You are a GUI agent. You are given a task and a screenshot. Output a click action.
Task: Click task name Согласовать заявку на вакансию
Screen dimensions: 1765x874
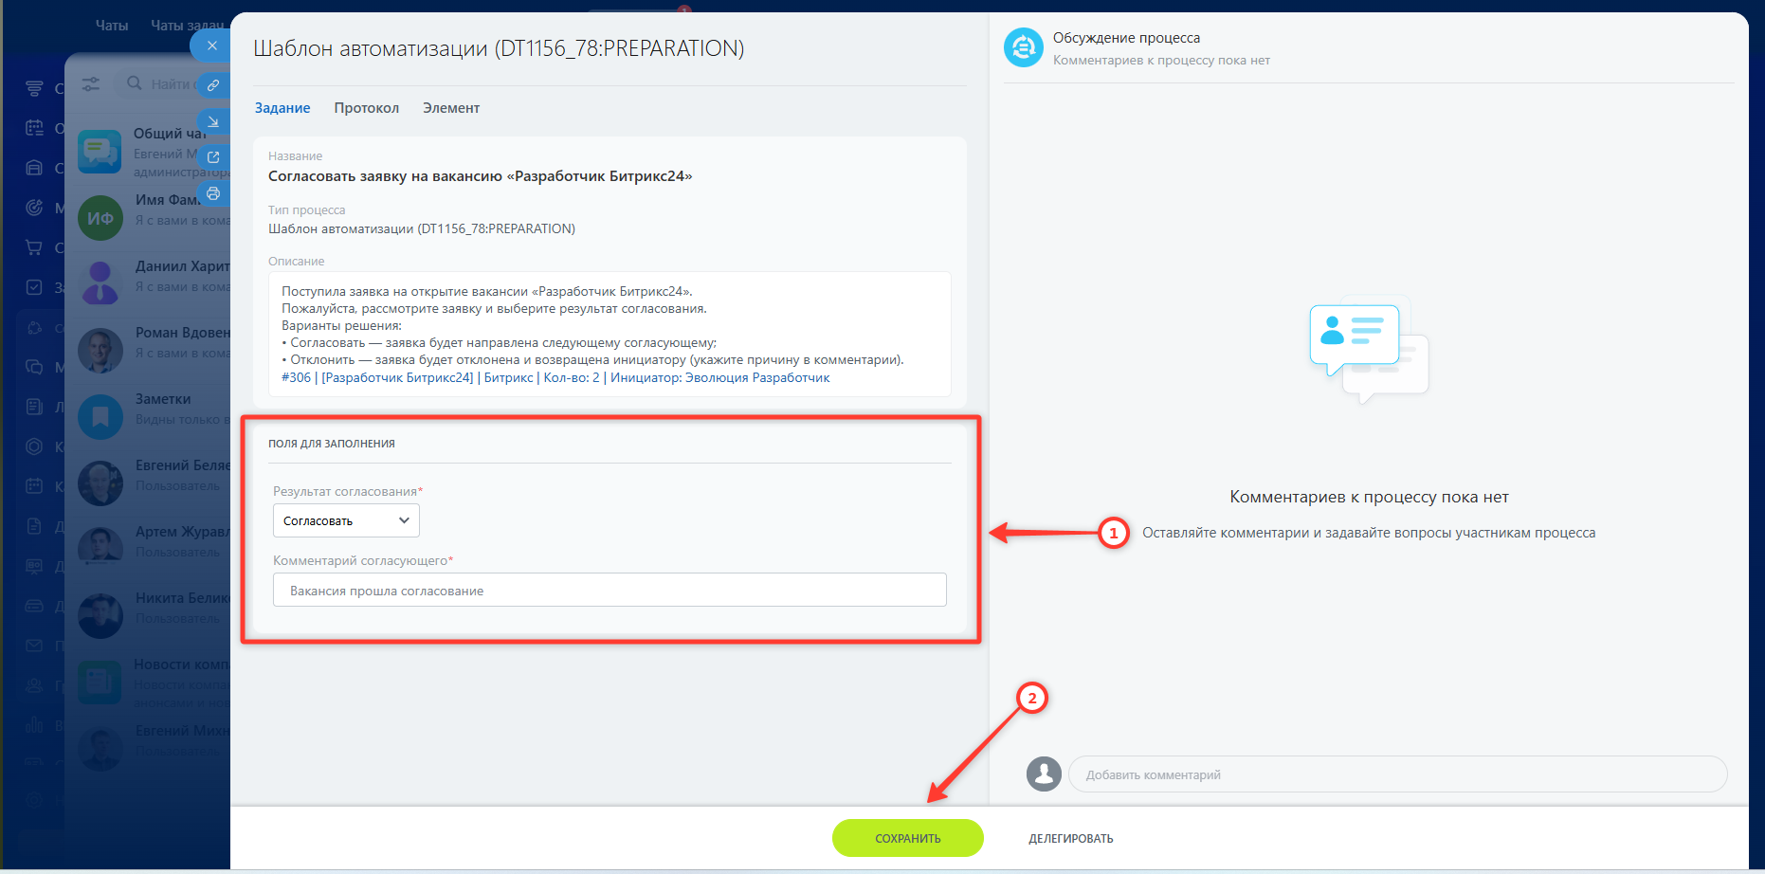click(481, 176)
